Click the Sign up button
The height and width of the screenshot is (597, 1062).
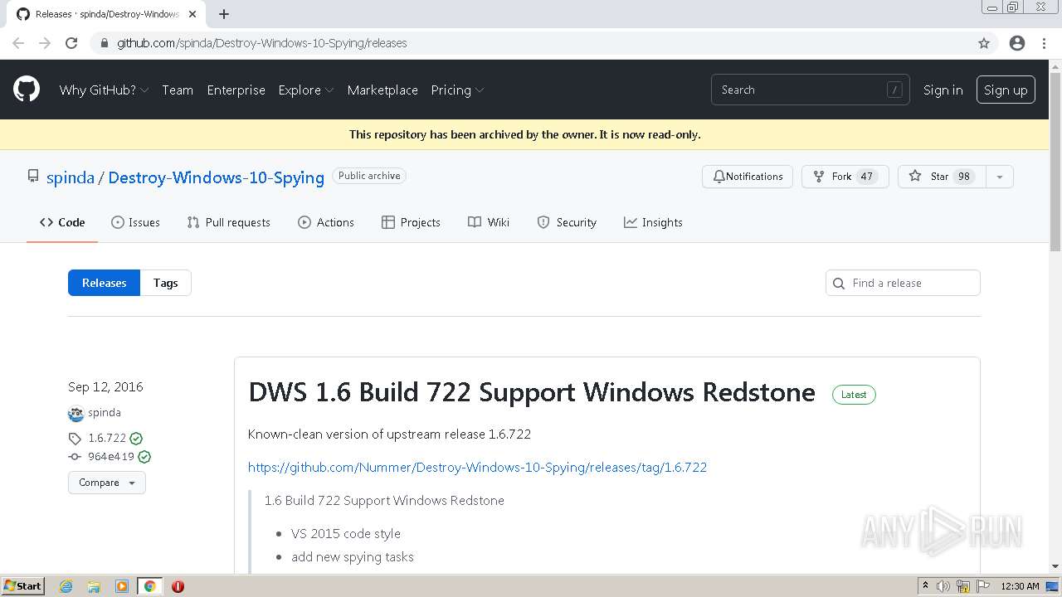click(1006, 90)
